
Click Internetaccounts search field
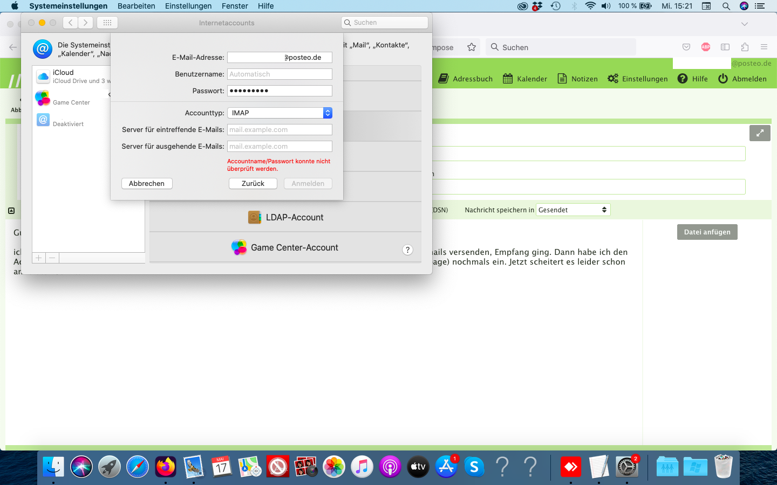tap(385, 23)
